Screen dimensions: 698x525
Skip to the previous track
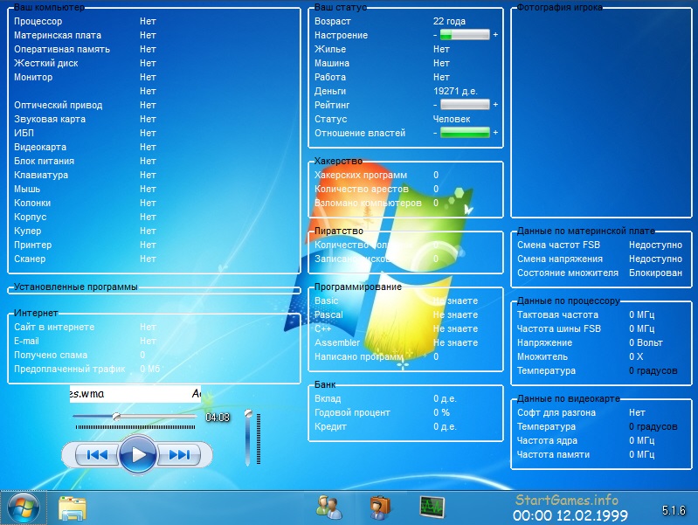pyautogui.click(x=97, y=454)
